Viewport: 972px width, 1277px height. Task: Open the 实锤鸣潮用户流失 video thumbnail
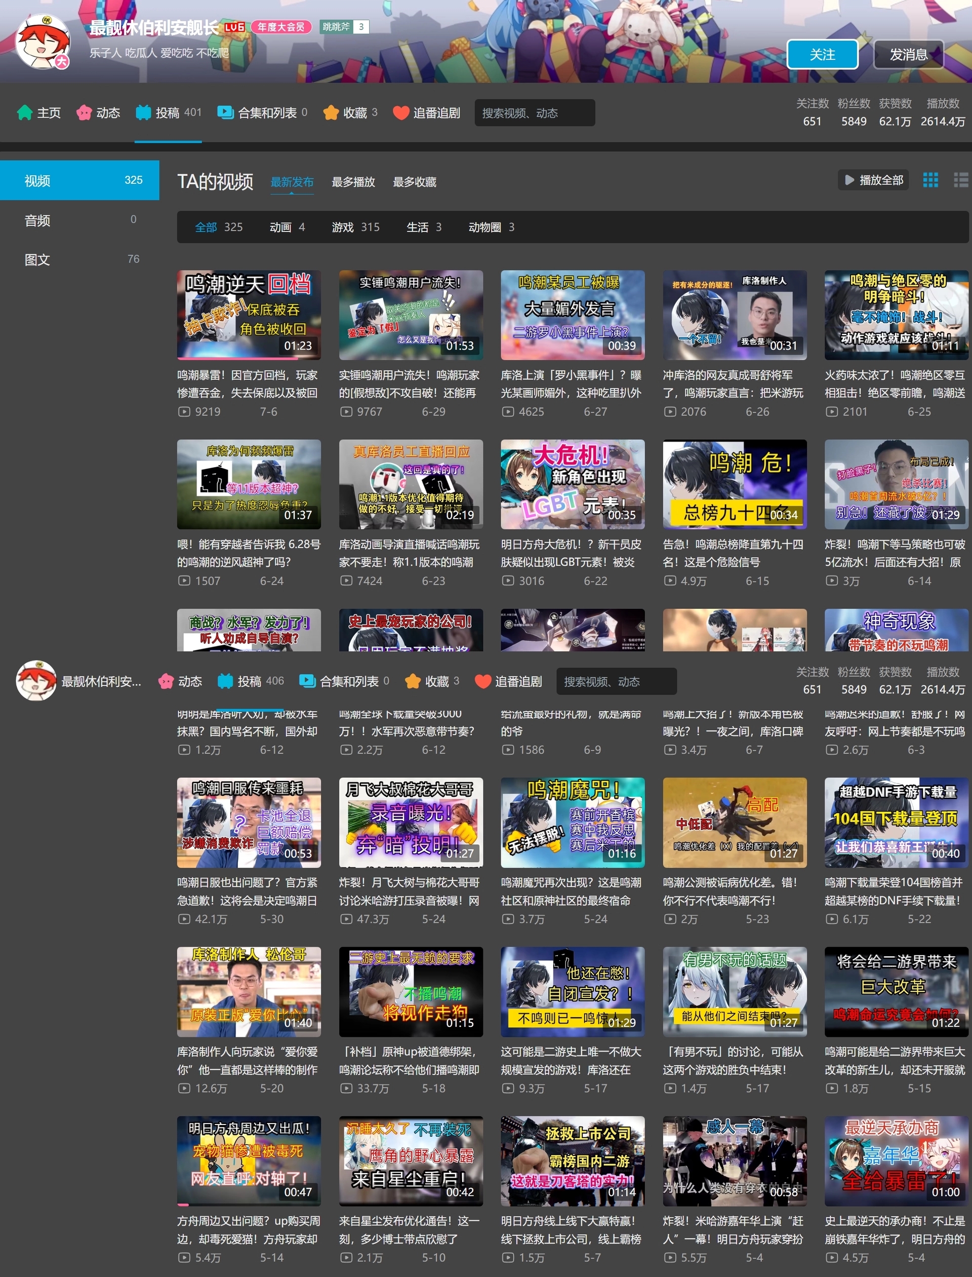coord(411,315)
